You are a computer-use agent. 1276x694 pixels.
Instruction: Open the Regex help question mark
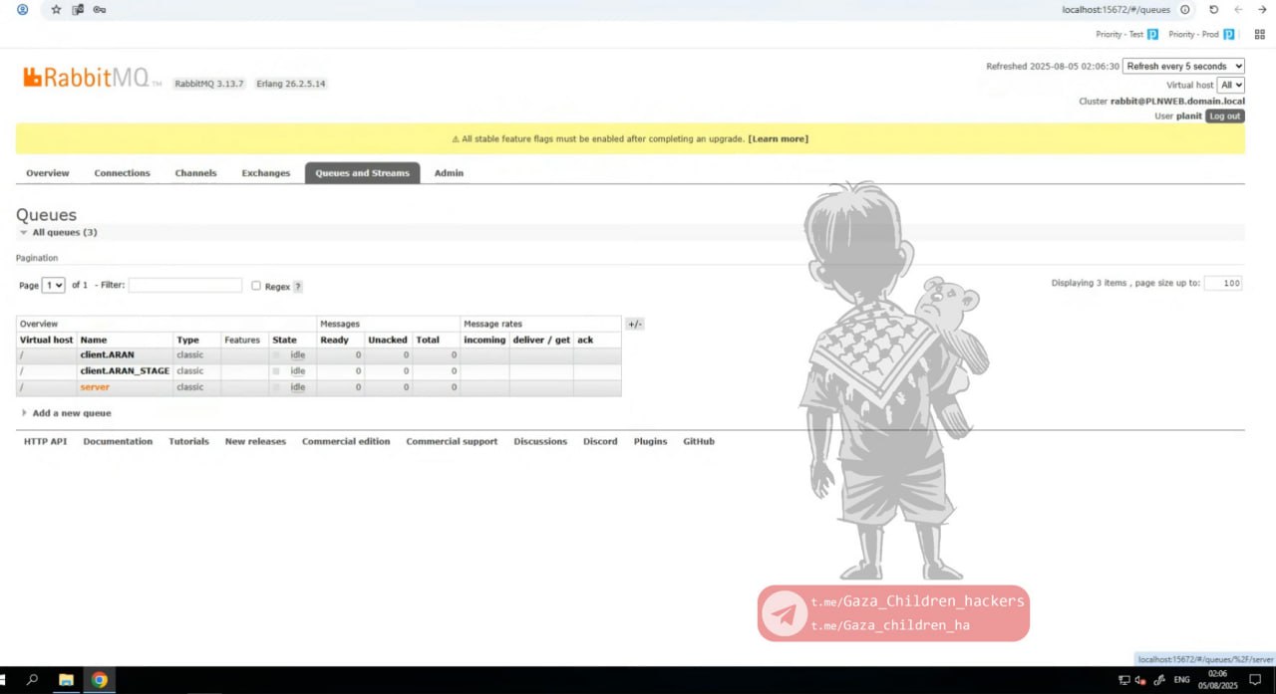(297, 287)
